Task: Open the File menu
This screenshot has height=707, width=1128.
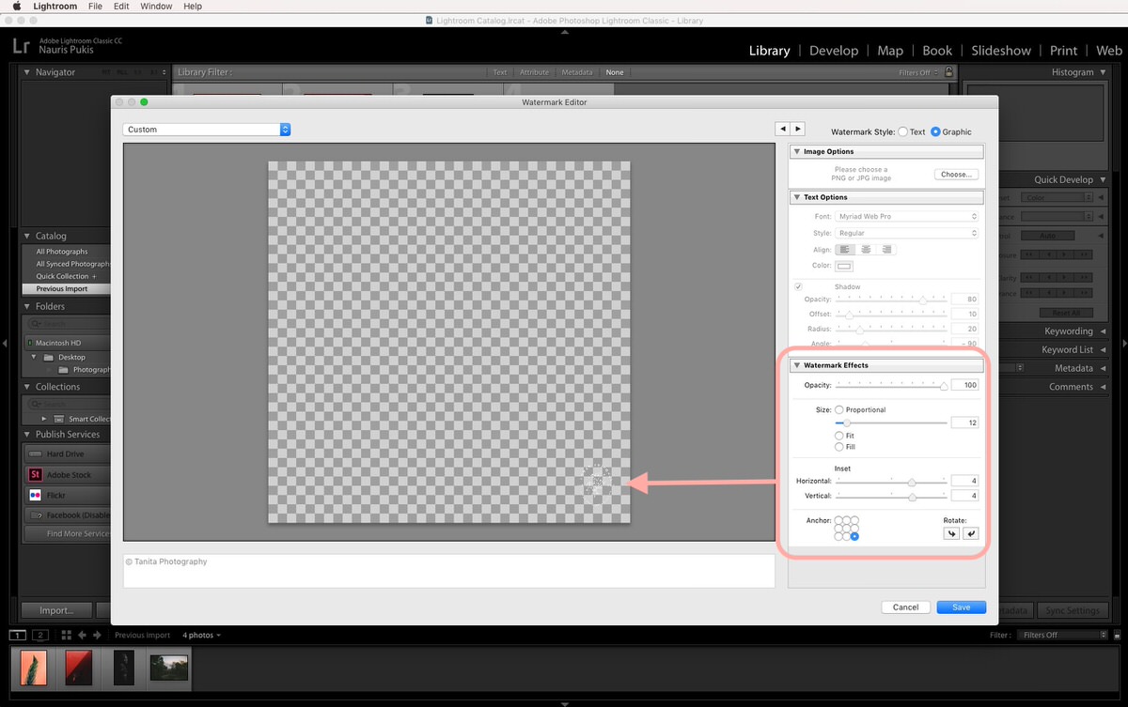Action: click(95, 6)
